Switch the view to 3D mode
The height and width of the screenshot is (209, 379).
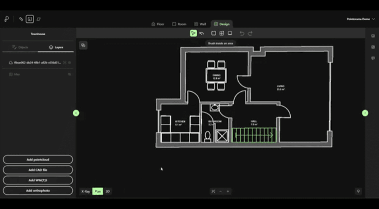coord(108,191)
